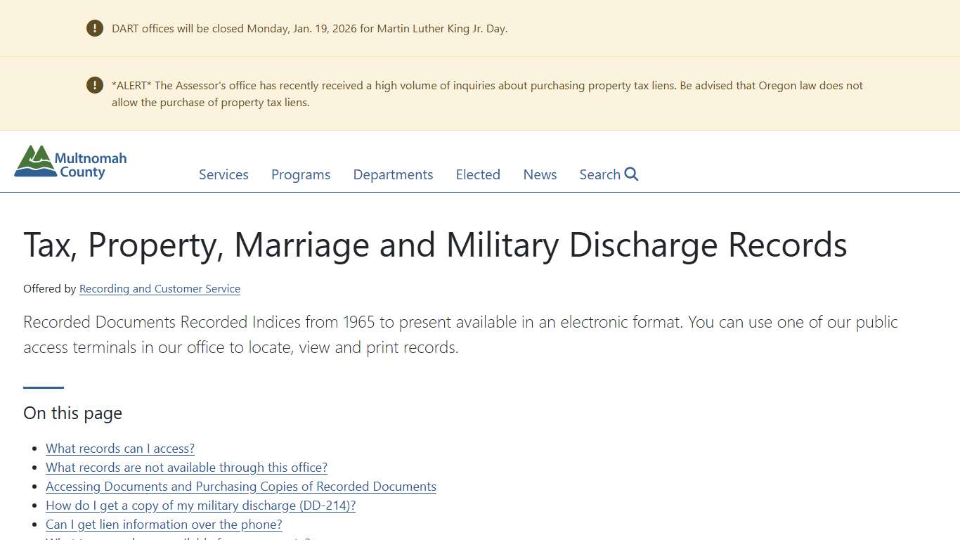Follow the link 'What records can I access?'

point(119,448)
